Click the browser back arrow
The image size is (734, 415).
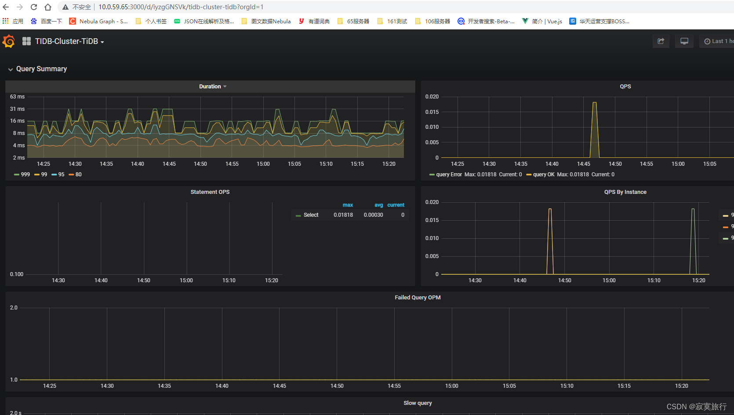click(x=6, y=7)
